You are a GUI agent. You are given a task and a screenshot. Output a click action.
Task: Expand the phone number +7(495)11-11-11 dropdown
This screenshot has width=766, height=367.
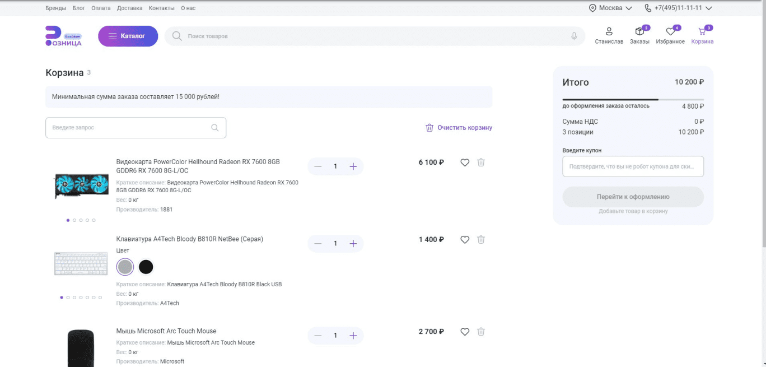pos(708,8)
